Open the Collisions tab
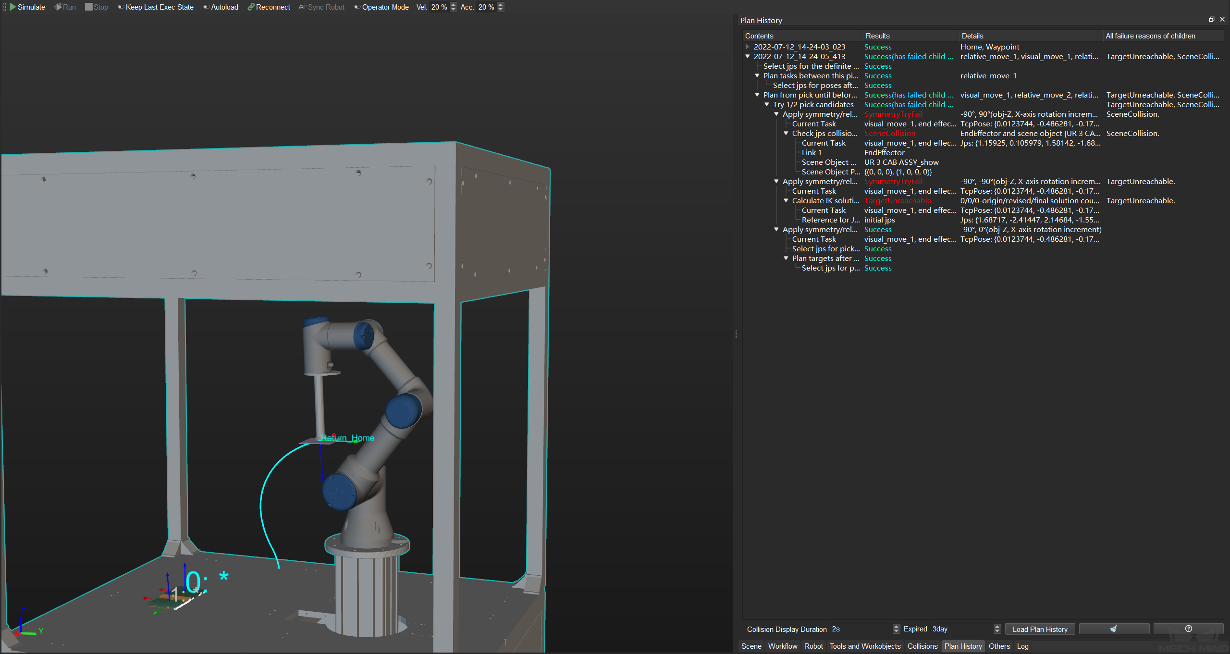 point(922,646)
